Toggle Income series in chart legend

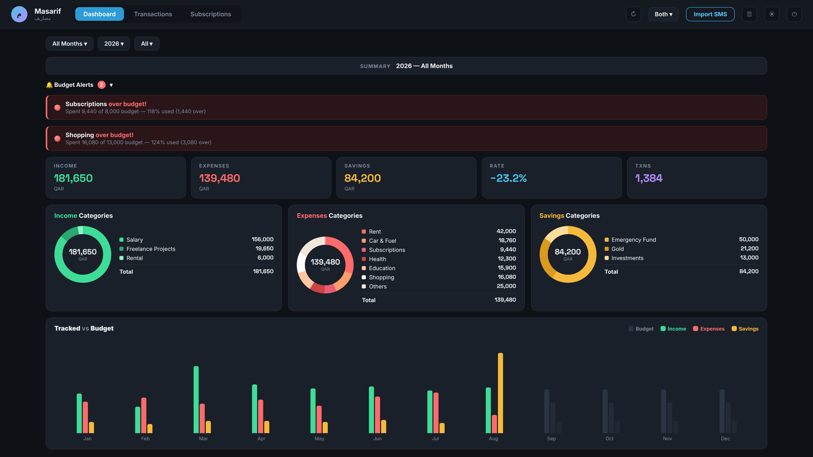coord(673,329)
